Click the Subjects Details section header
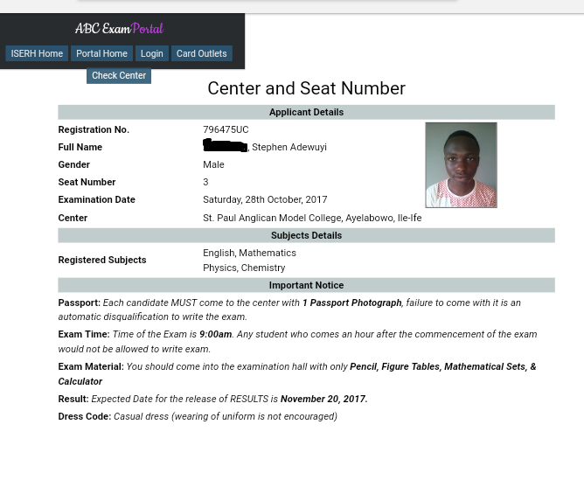584x487 pixels. coord(306,235)
